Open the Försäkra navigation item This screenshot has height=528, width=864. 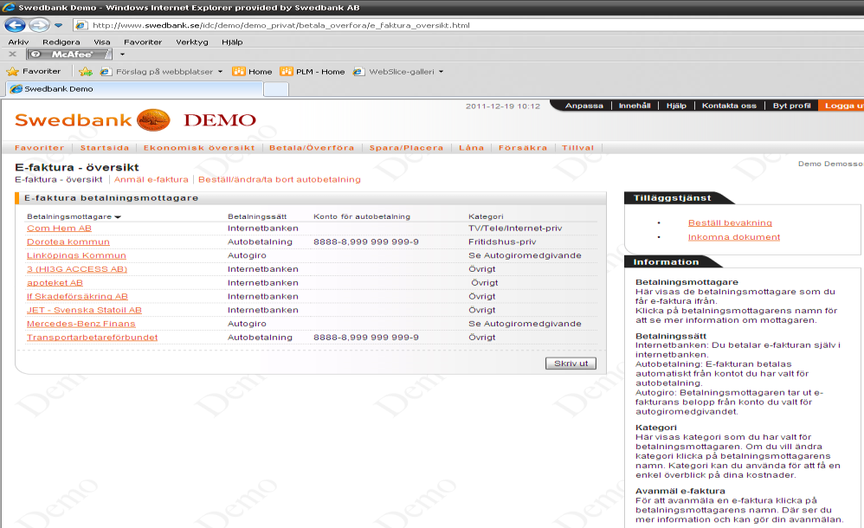click(522, 148)
